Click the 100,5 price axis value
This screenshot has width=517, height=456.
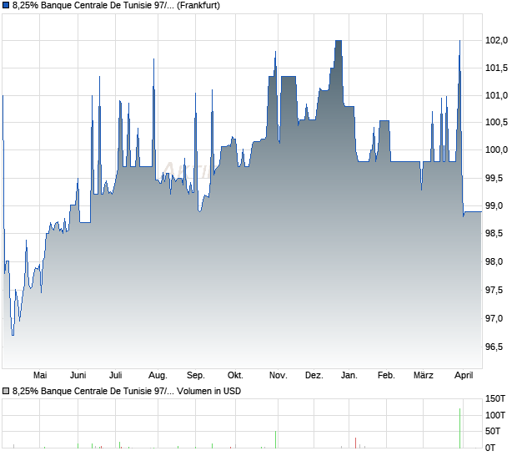pyautogui.click(x=496, y=123)
